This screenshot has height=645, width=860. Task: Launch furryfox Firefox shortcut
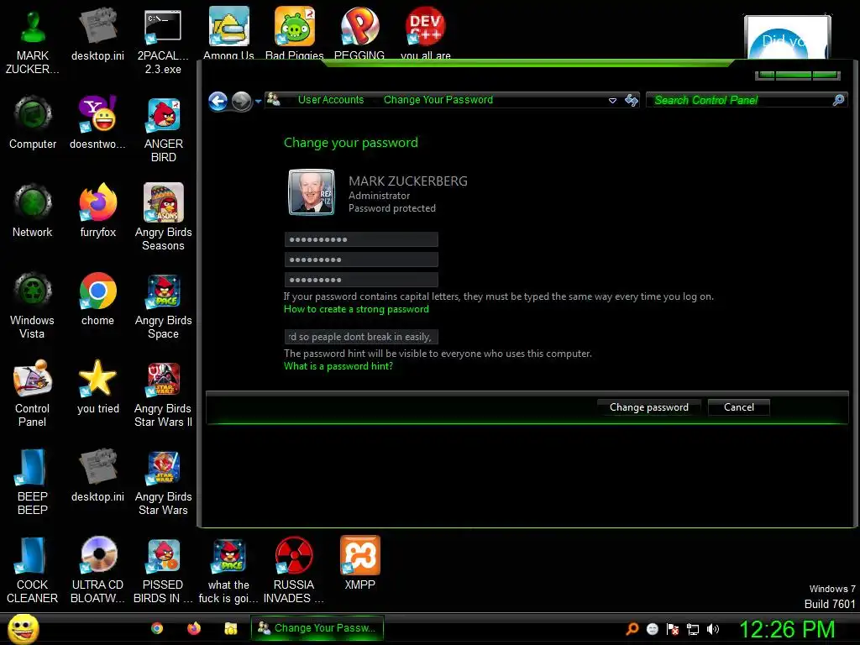pos(97,211)
